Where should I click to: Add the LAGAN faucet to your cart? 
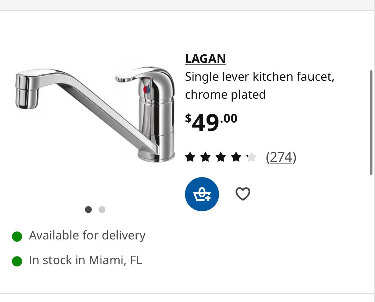point(202,194)
